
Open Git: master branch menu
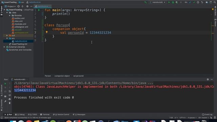203,118
